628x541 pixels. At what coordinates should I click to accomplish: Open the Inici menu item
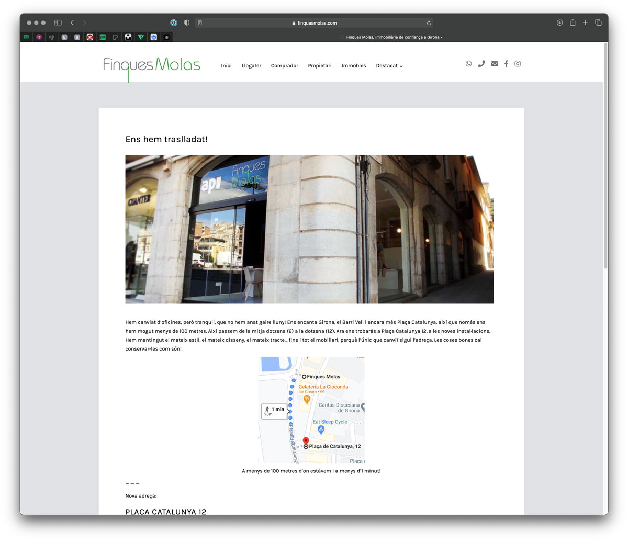coord(226,66)
